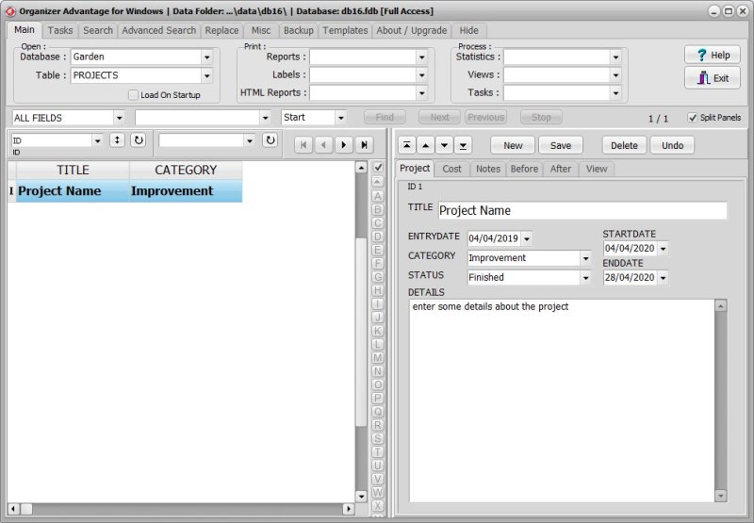Click the app icon in the title bar

[x=9, y=11]
